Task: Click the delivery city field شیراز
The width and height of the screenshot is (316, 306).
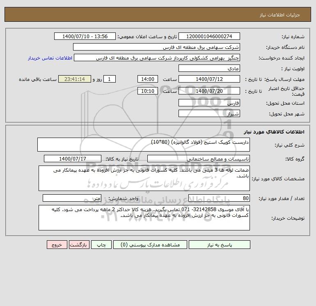Action: coord(209,113)
